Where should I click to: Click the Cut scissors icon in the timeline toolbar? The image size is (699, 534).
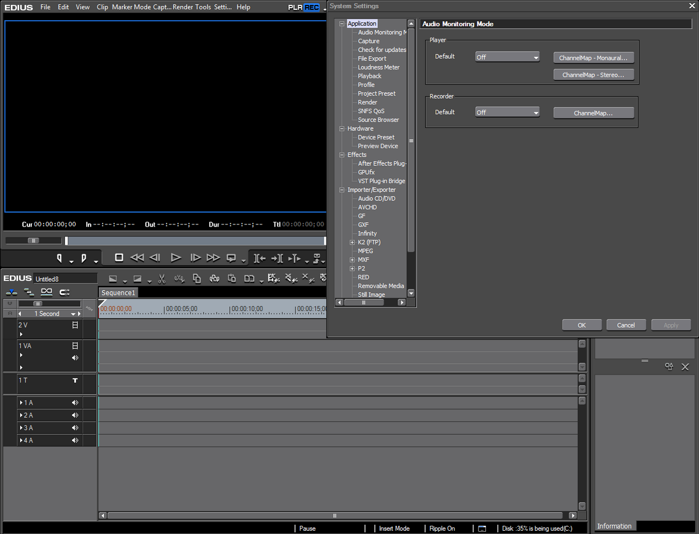click(x=162, y=279)
